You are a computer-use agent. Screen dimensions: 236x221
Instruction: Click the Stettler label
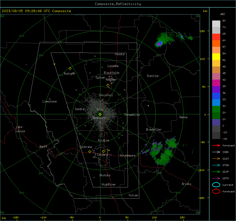click(153, 76)
